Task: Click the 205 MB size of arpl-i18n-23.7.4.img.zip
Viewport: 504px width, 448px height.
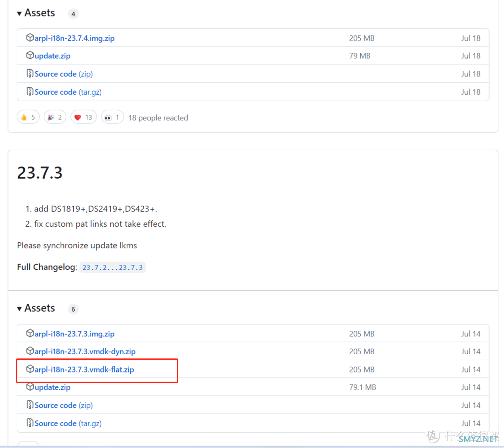Action: pos(362,38)
